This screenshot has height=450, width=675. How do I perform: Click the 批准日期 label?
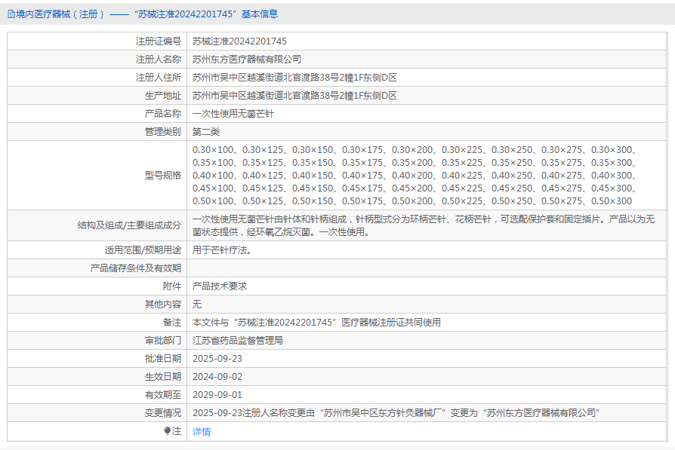pos(163,359)
